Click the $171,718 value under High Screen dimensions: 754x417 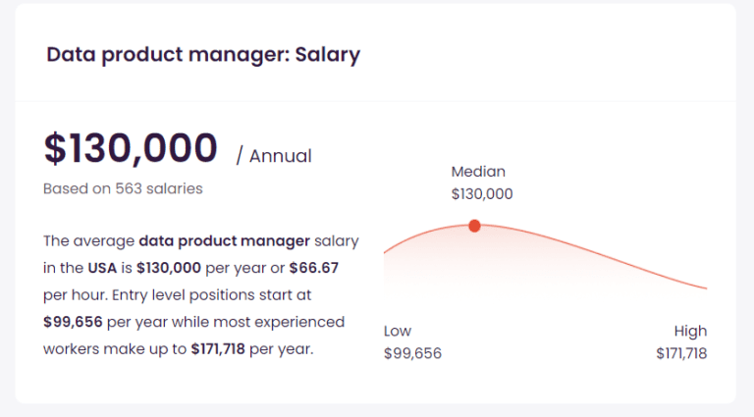click(x=681, y=353)
